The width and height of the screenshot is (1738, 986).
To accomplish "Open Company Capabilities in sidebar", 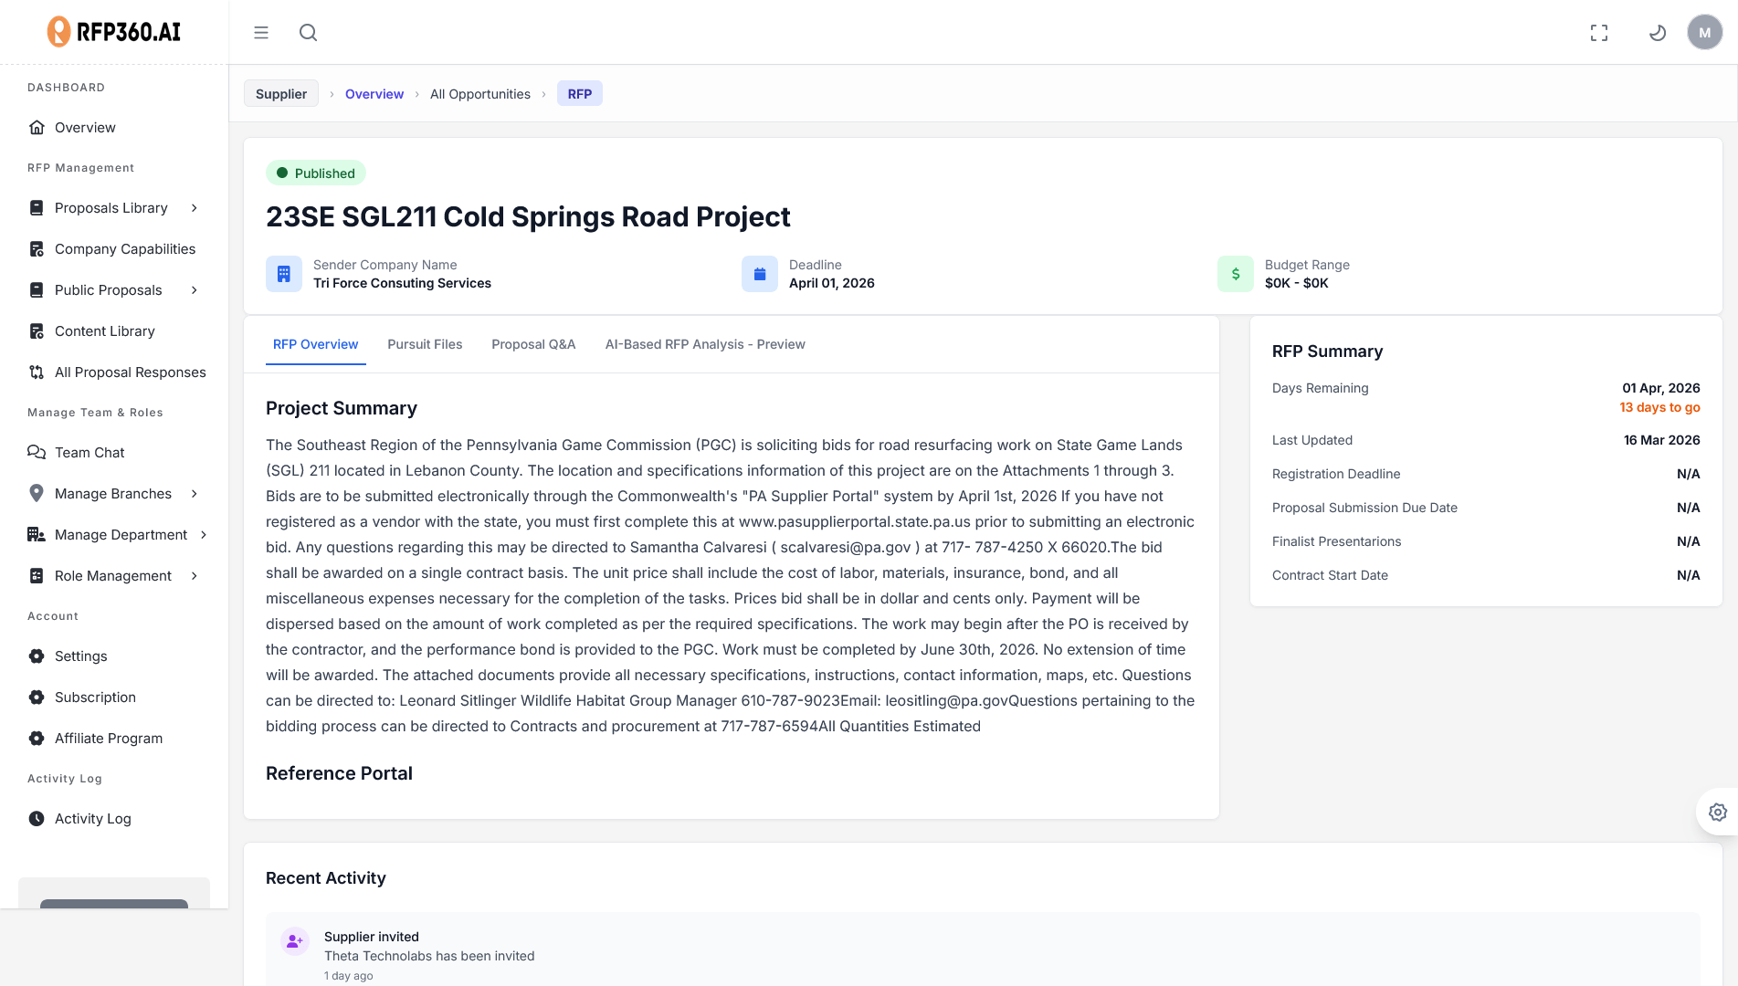I will coord(125,249).
